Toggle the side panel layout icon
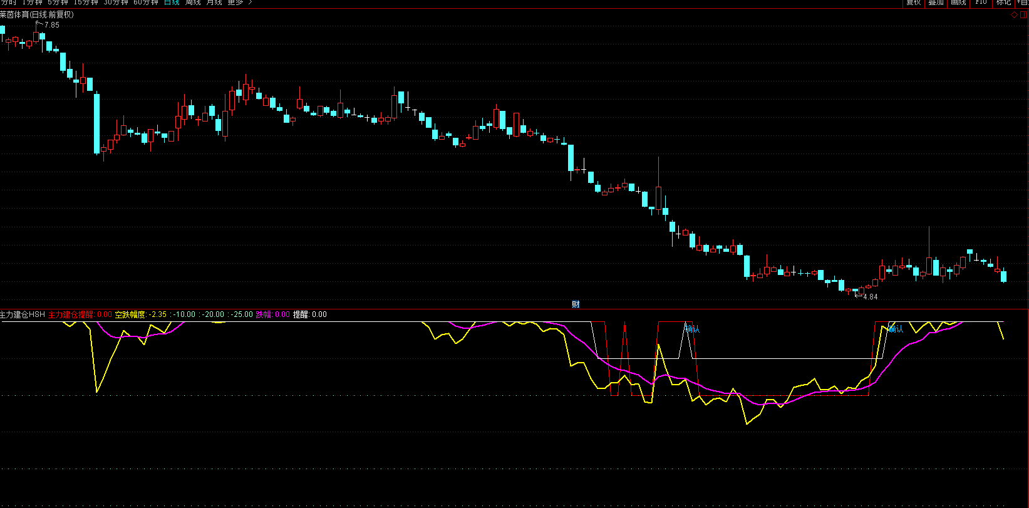Screen dimensions: 1029x508 point(1023,14)
